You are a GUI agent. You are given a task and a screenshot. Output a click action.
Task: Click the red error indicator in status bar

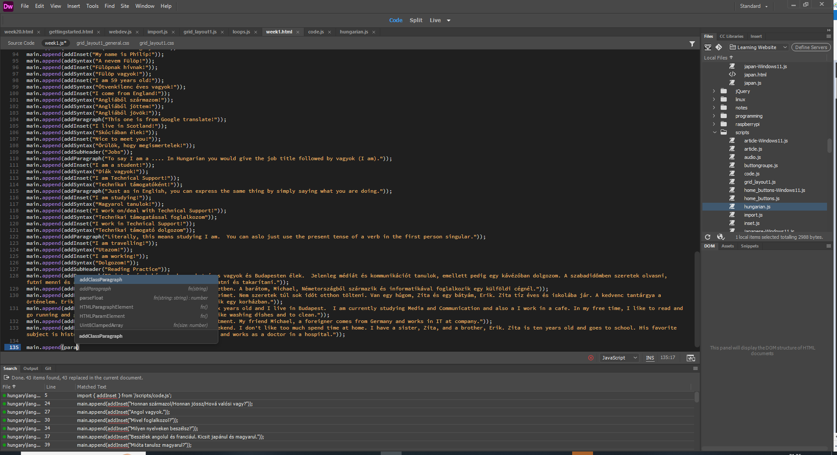pos(591,358)
